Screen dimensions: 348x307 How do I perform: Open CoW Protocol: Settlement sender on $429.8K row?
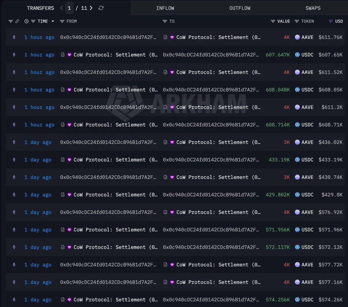[116, 195]
